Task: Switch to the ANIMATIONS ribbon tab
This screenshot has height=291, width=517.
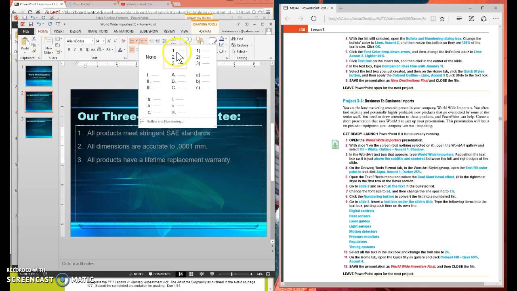Action: coord(124,31)
